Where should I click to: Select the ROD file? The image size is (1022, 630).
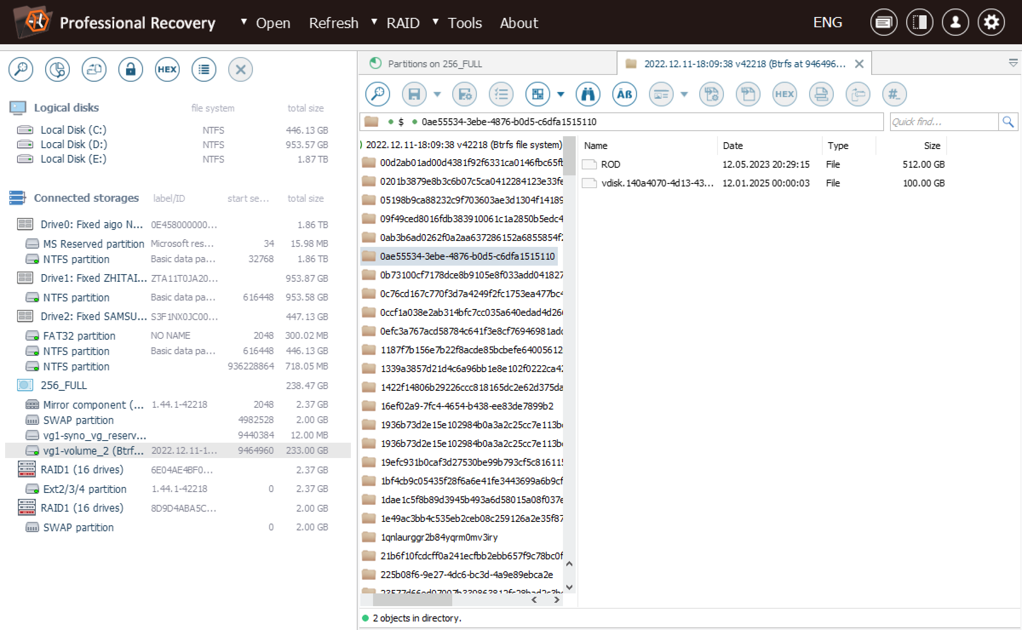click(764, 164)
